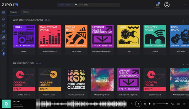Viewport: 189px width, 109px height.
Task: Open the Genre Filter dropdown
Action: pos(66,5)
